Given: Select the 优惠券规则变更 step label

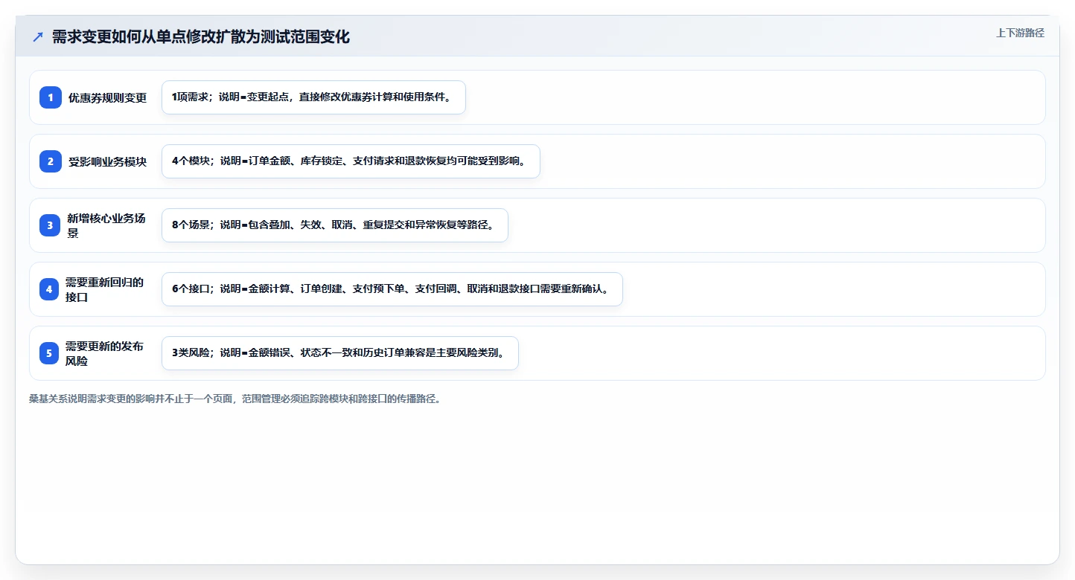Looking at the screenshot, I should (x=107, y=97).
